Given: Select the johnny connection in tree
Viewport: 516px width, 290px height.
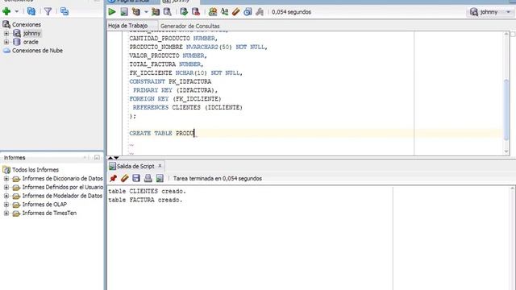Looking at the screenshot, I should [32, 33].
